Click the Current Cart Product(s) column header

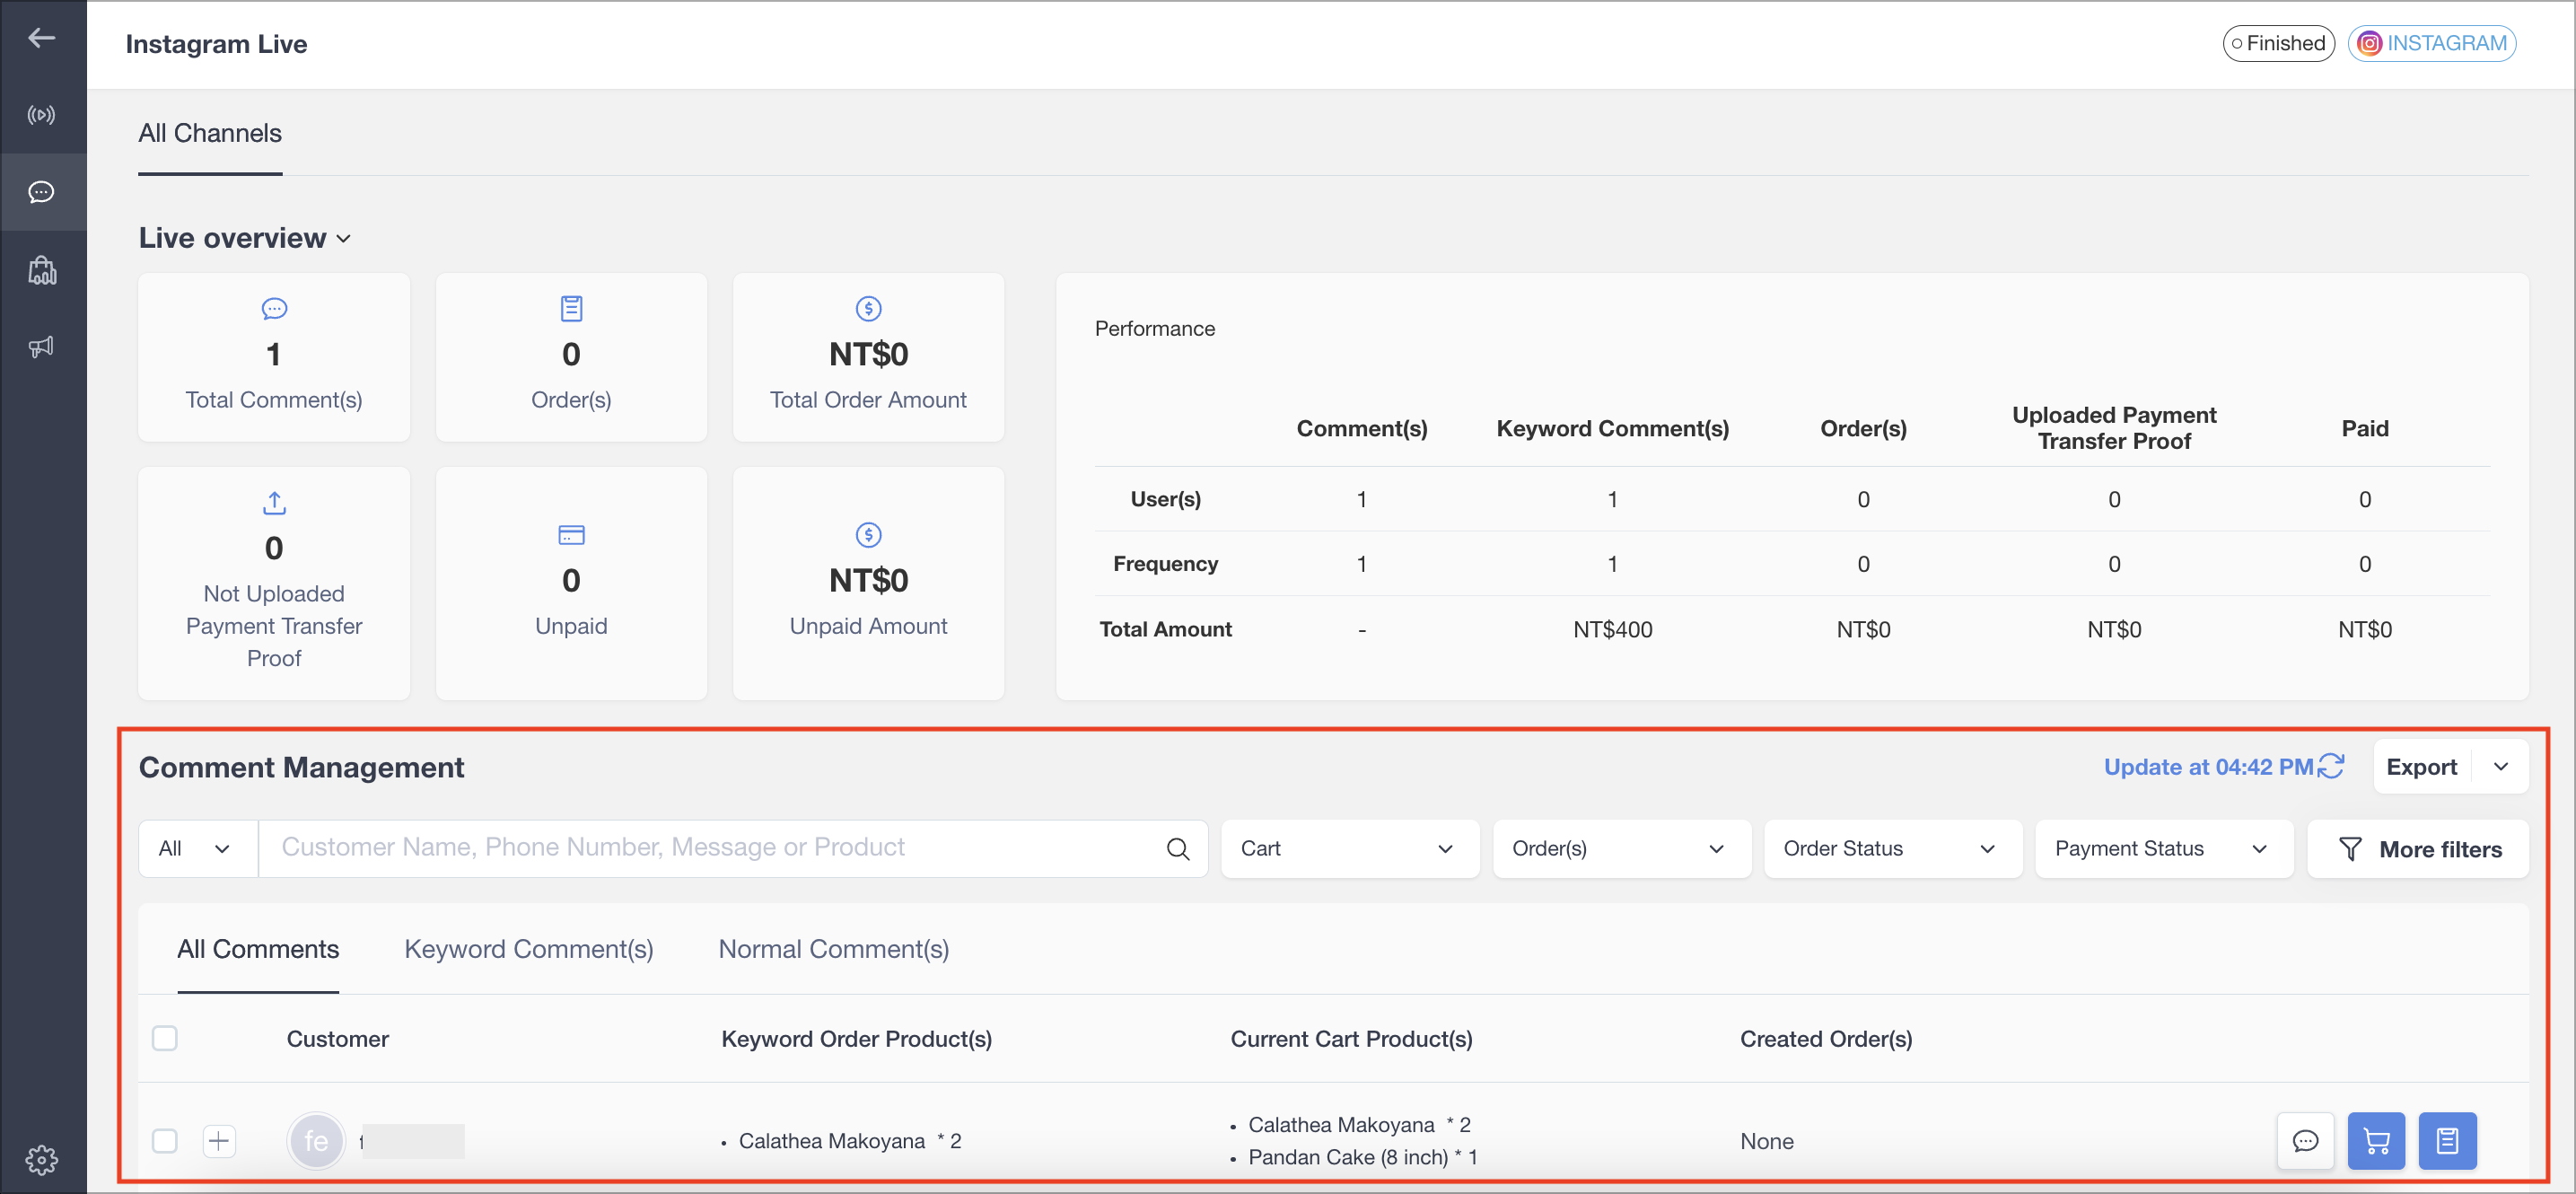click(x=1351, y=1039)
